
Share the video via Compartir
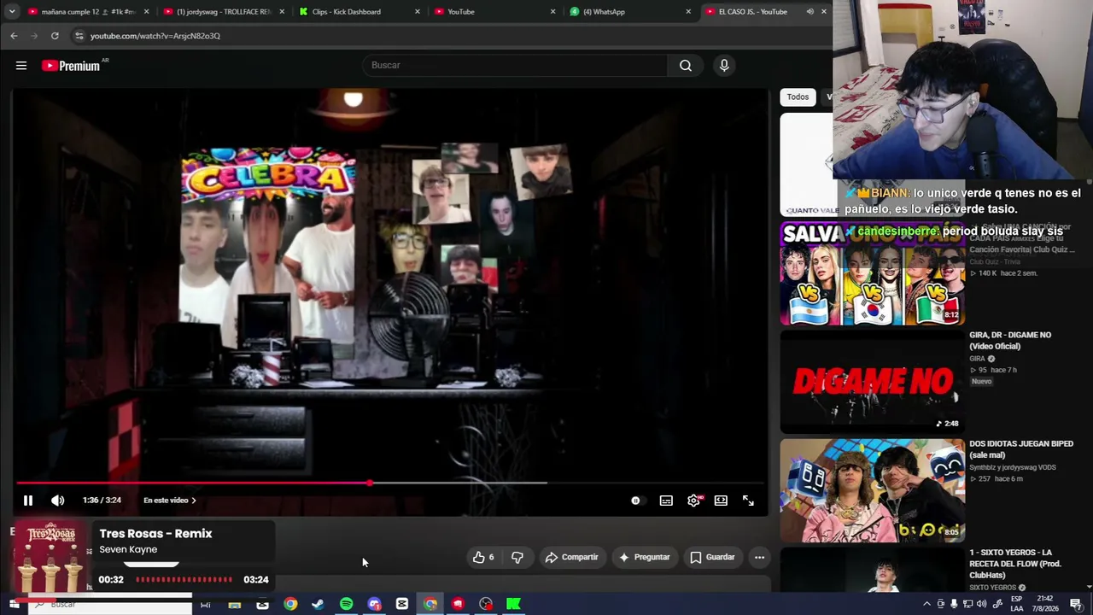click(571, 557)
